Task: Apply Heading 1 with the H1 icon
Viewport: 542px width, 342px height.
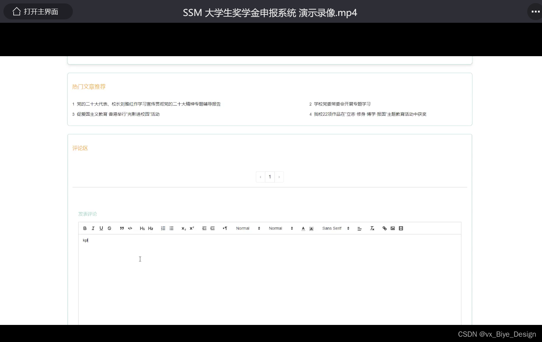Action: 142,229
